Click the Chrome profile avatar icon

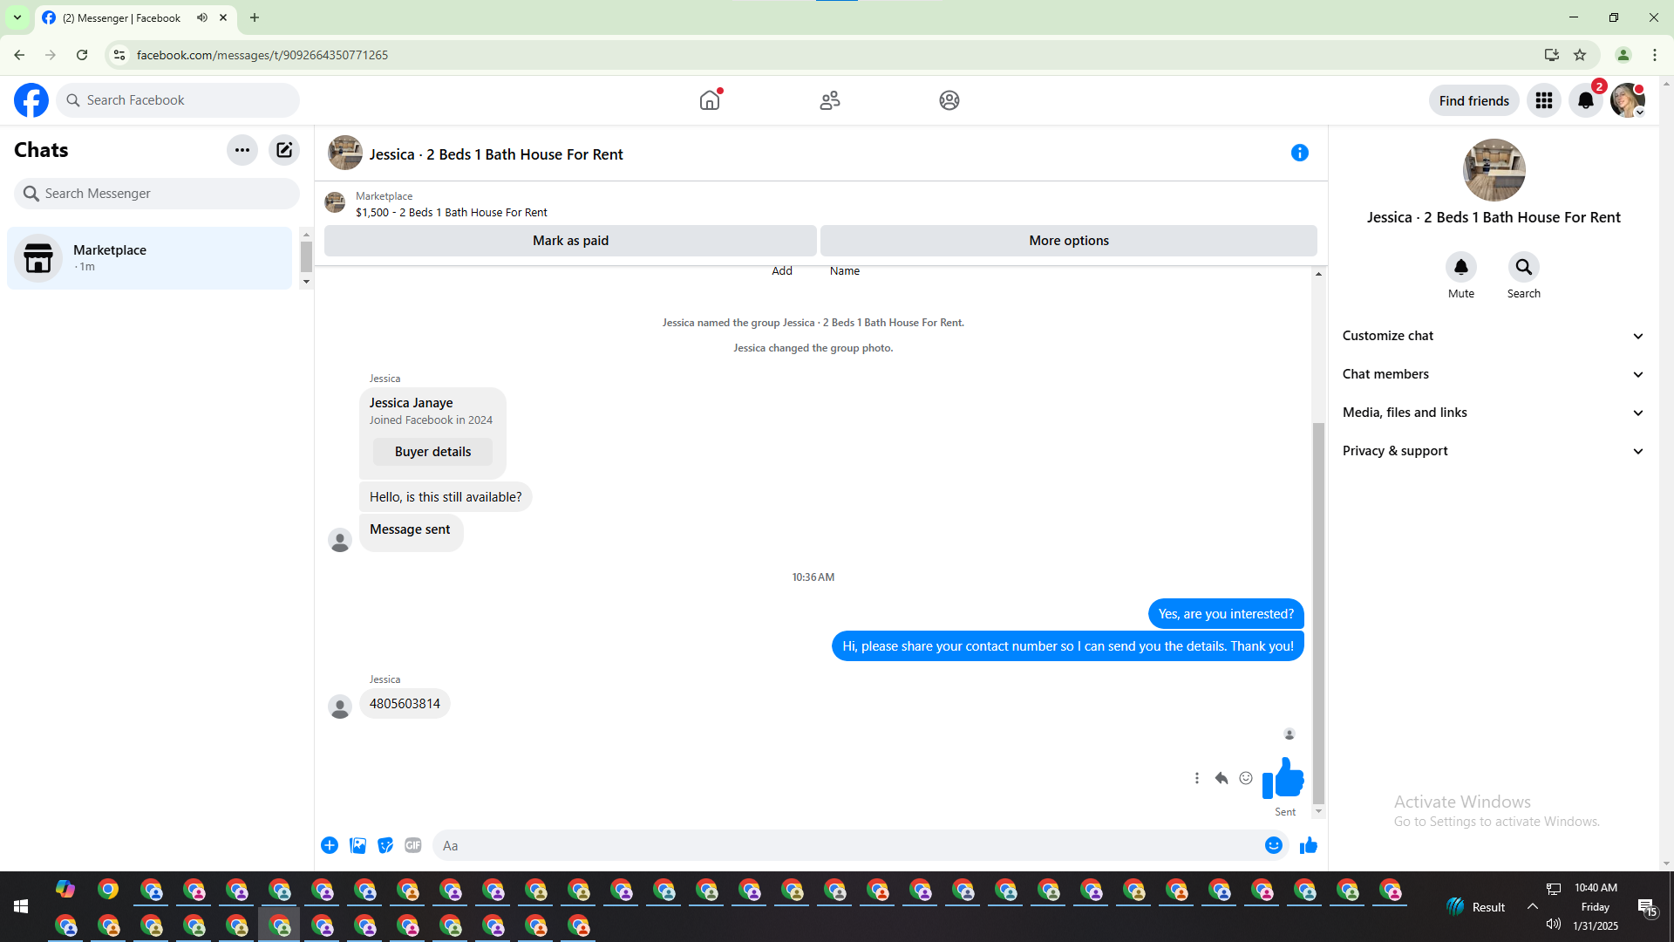click(1623, 55)
